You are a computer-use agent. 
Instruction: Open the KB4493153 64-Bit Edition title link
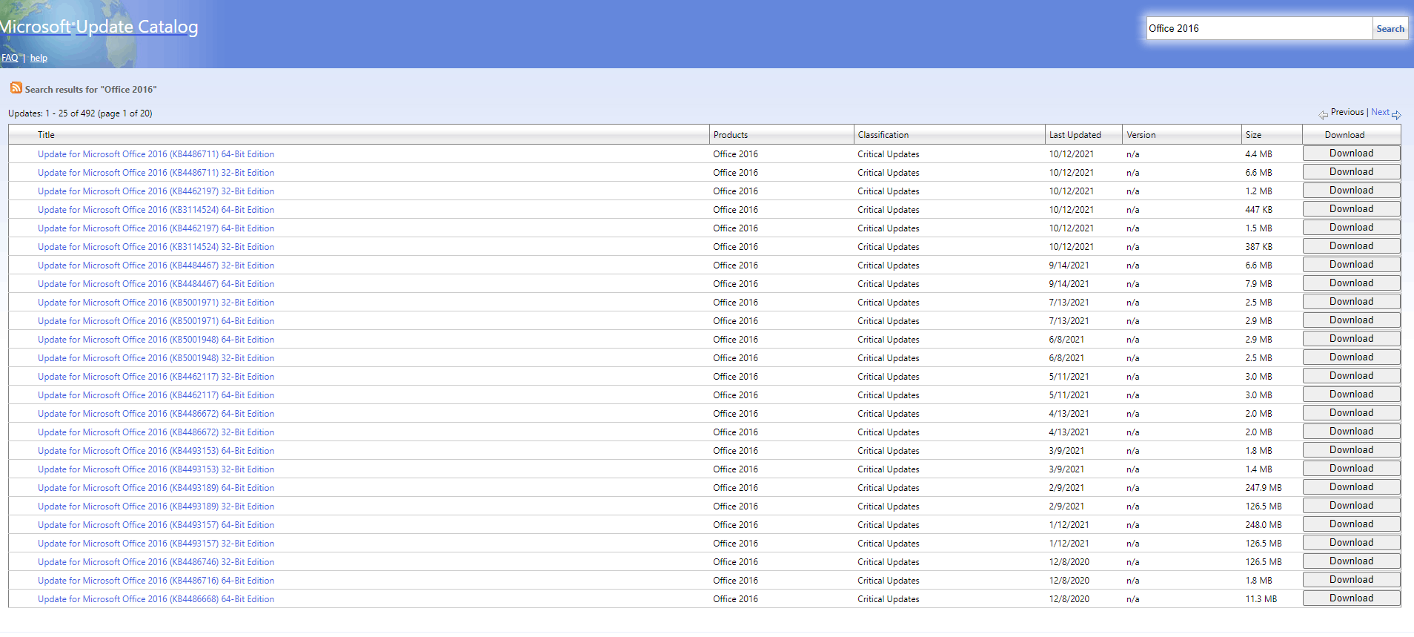tap(156, 451)
